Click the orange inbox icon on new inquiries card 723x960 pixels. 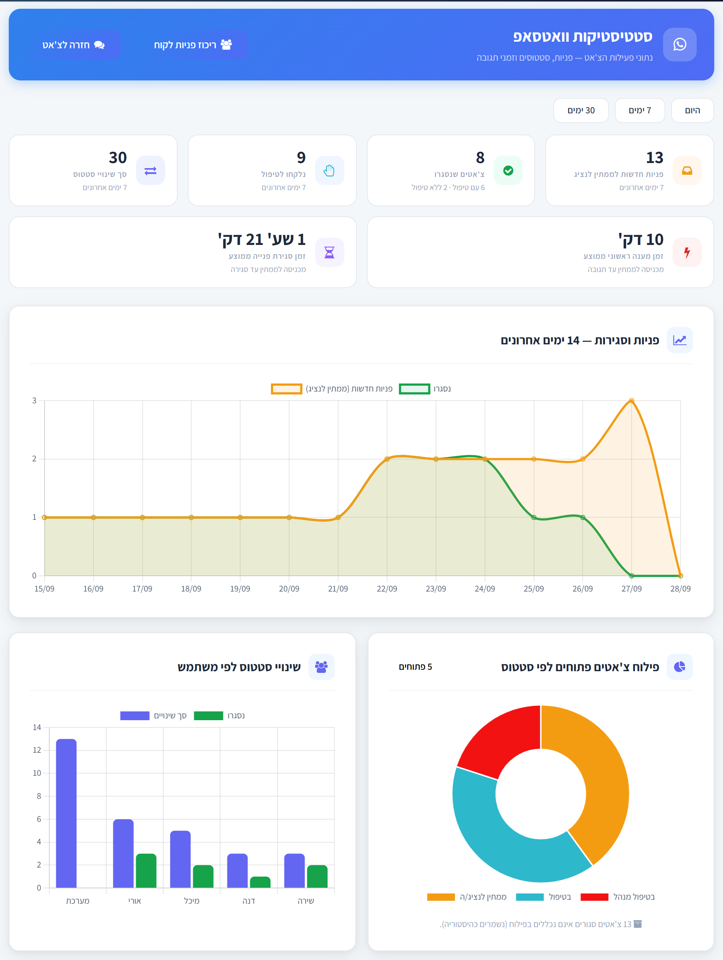coord(687,171)
